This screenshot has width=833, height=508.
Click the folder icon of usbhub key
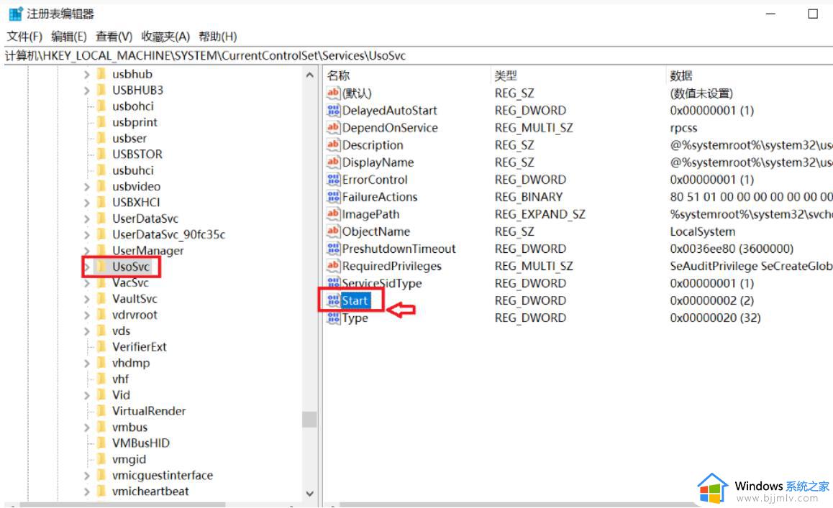tap(101, 74)
